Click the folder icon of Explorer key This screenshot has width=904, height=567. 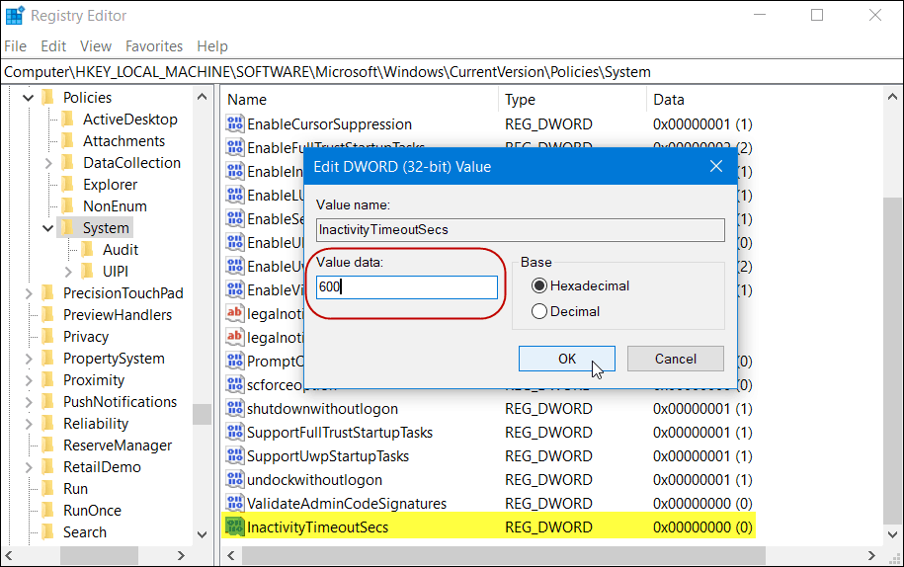coord(68,185)
